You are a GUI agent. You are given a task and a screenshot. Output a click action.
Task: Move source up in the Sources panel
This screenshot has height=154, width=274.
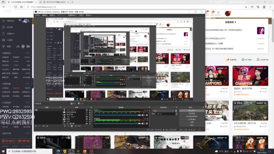point(76,126)
